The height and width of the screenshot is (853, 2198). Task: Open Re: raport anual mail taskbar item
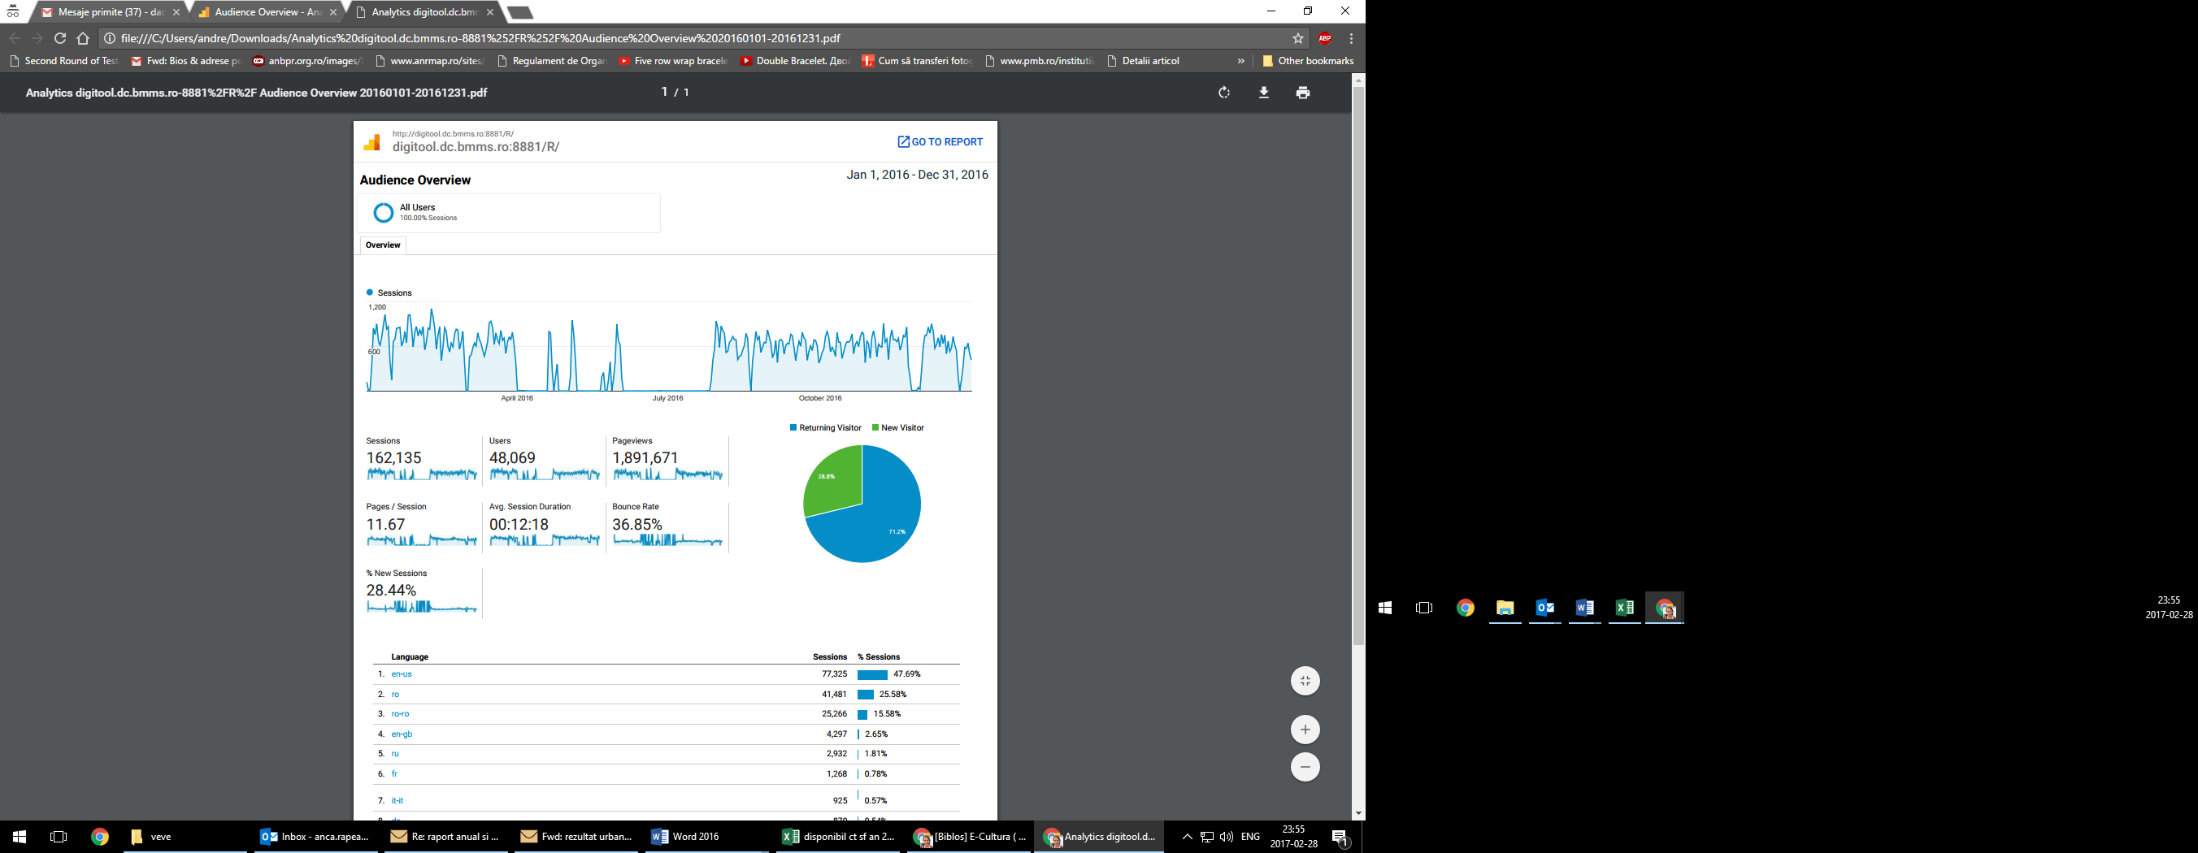click(446, 837)
